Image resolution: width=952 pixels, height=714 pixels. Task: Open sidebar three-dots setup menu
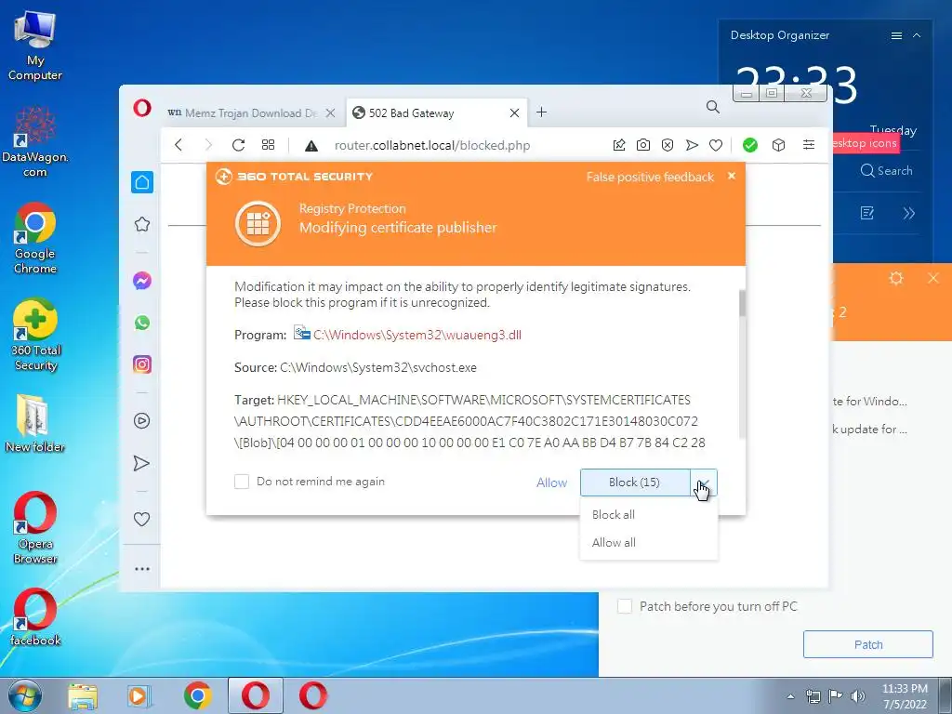pyautogui.click(x=142, y=569)
